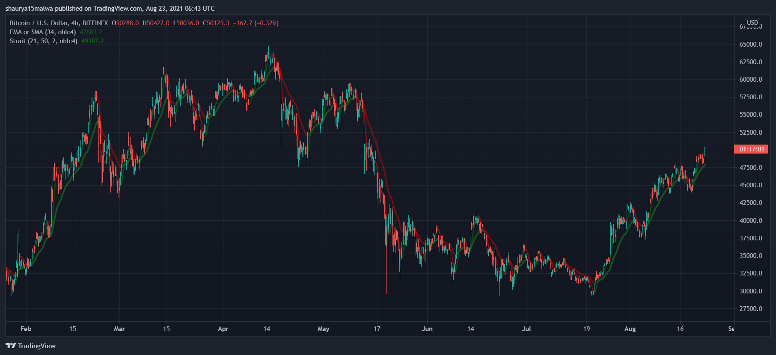Viewport: 776px width, 355px height.
Task: Click the 42500.0 price axis label
Action: 751,203
